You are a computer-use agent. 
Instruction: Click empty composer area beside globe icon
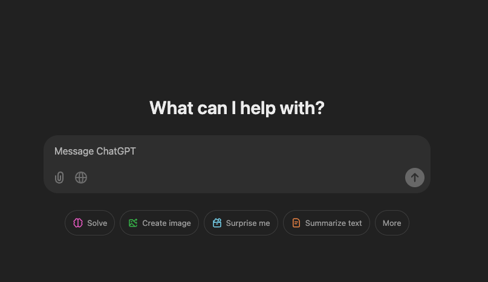pyautogui.click(x=242, y=178)
